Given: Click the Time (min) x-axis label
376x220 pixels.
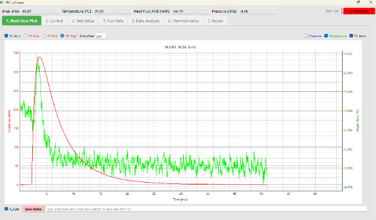Looking at the screenshot, I should [x=181, y=199].
